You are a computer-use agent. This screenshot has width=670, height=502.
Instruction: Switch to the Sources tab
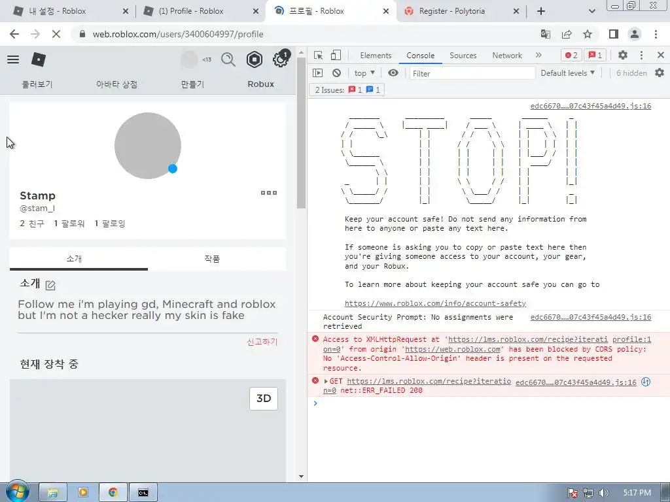pos(463,56)
